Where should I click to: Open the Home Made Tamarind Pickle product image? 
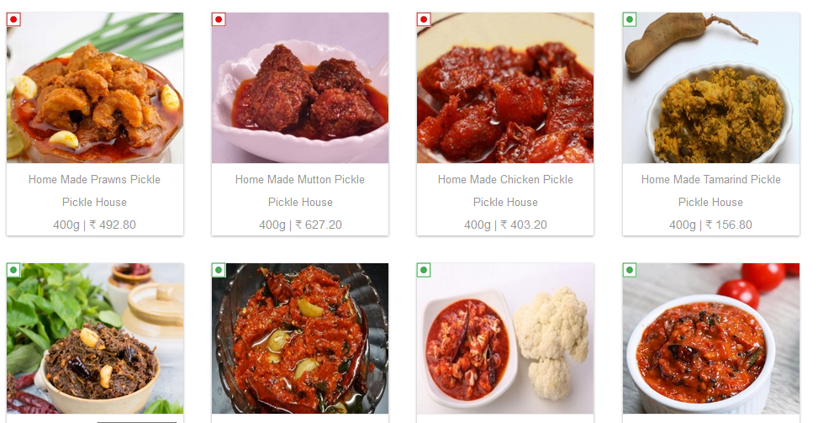(711, 88)
